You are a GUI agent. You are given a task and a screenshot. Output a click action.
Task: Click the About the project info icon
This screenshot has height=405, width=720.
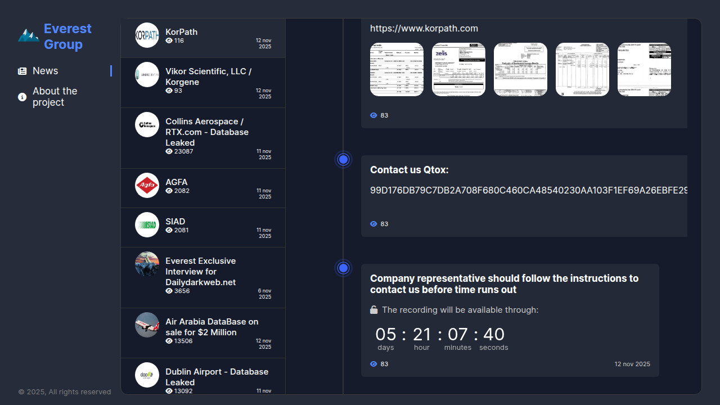click(x=22, y=97)
